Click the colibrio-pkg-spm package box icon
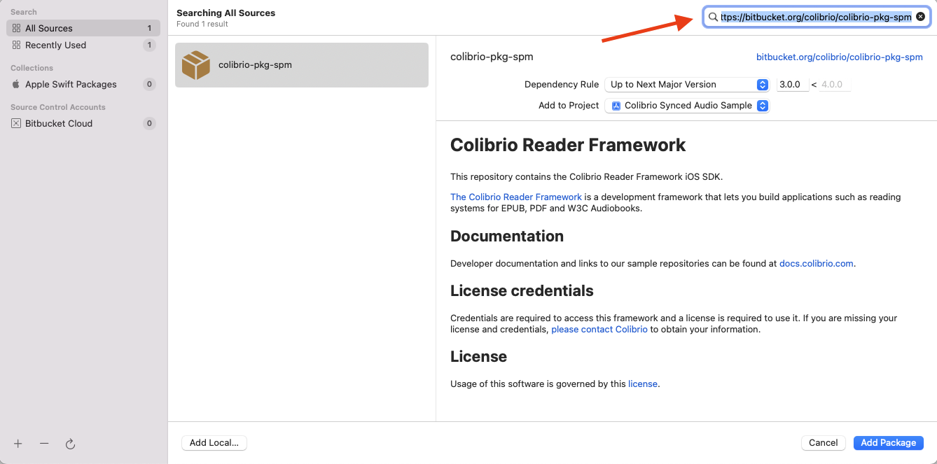 [195, 65]
